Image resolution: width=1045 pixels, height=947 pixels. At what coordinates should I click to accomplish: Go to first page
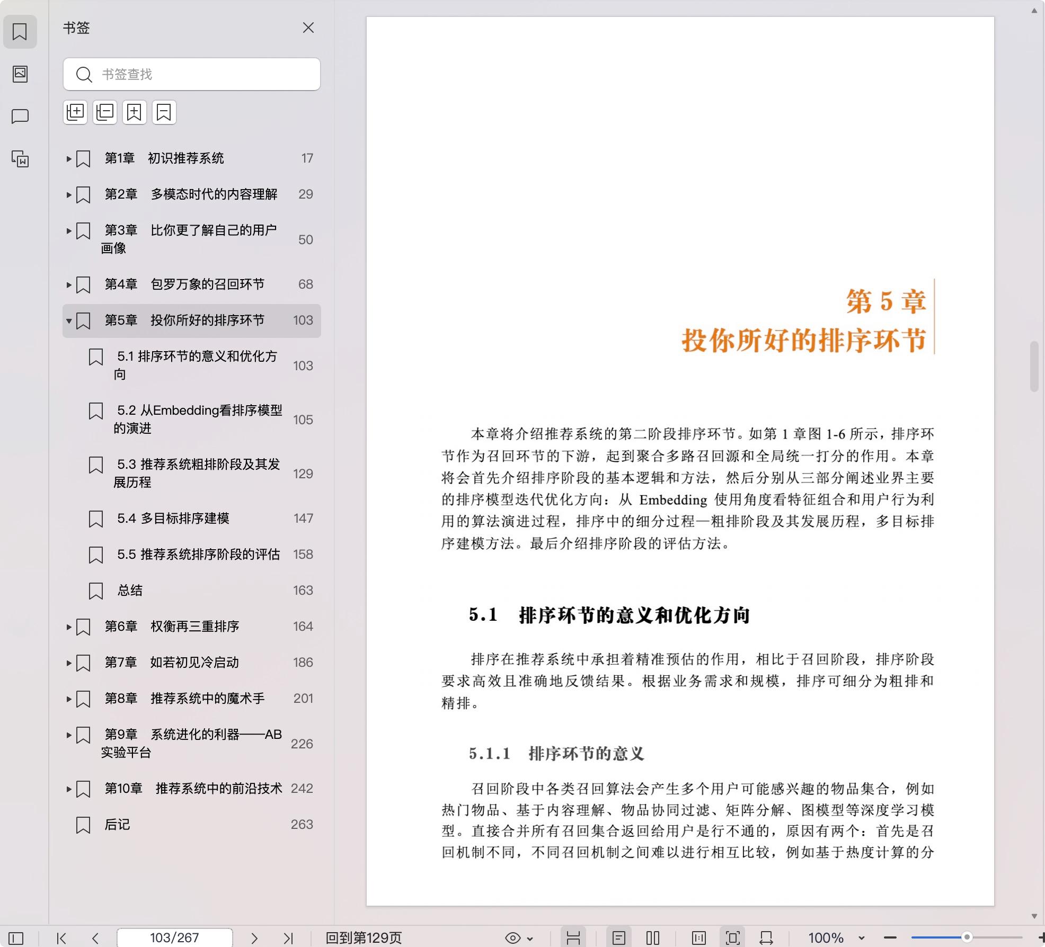[x=61, y=938]
